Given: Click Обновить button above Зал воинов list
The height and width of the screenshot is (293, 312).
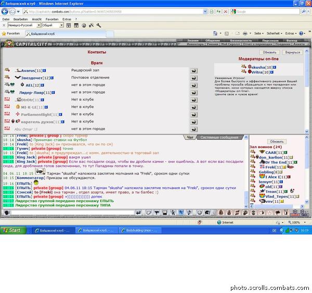Looking at the screenshot, I should pos(277,142).
